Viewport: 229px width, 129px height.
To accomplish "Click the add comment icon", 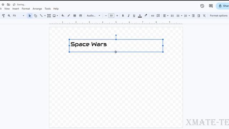I will click(158, 16).
